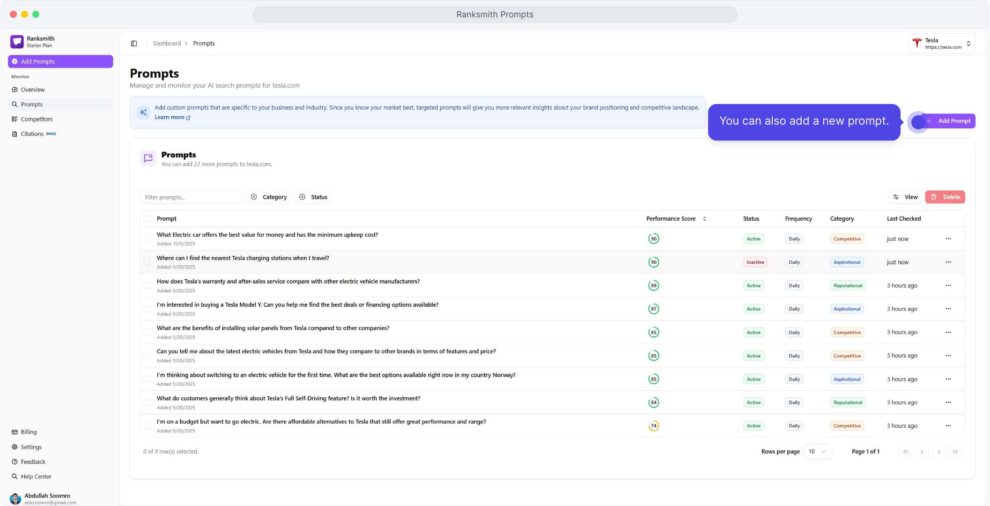This screenshot has height=506, width=990.
Task: Click the Ranksmith logo icon
Action: click(17, 42)
